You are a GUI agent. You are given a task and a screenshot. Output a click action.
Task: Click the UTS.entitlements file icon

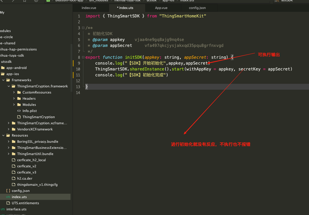point(8,203)
